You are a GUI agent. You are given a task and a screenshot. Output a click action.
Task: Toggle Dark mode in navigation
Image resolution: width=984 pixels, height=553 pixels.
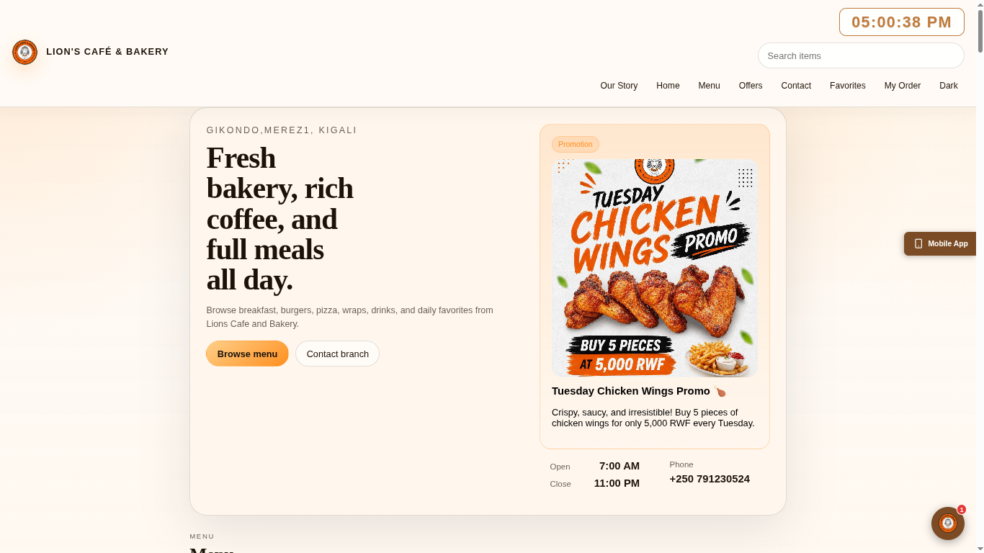[949, 86]
